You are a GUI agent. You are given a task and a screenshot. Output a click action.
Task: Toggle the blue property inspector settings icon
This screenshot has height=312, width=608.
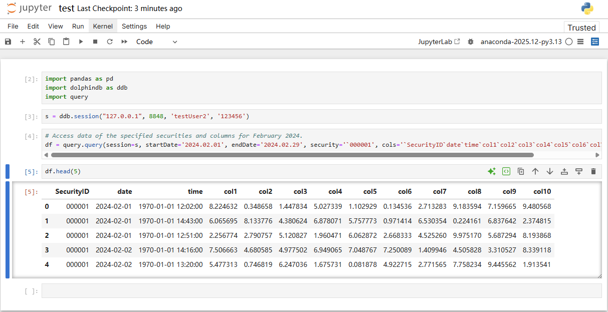click(x=595, y=42)
